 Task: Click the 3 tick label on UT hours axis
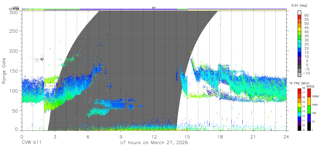click(x=55, y=137)
